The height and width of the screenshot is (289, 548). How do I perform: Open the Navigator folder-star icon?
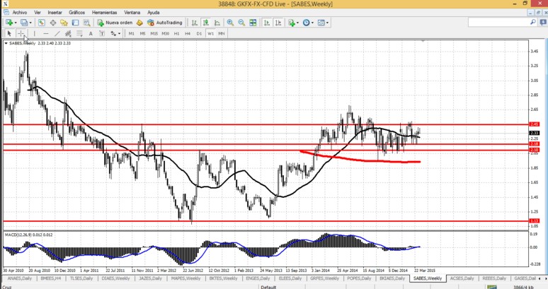coord(64,23)
